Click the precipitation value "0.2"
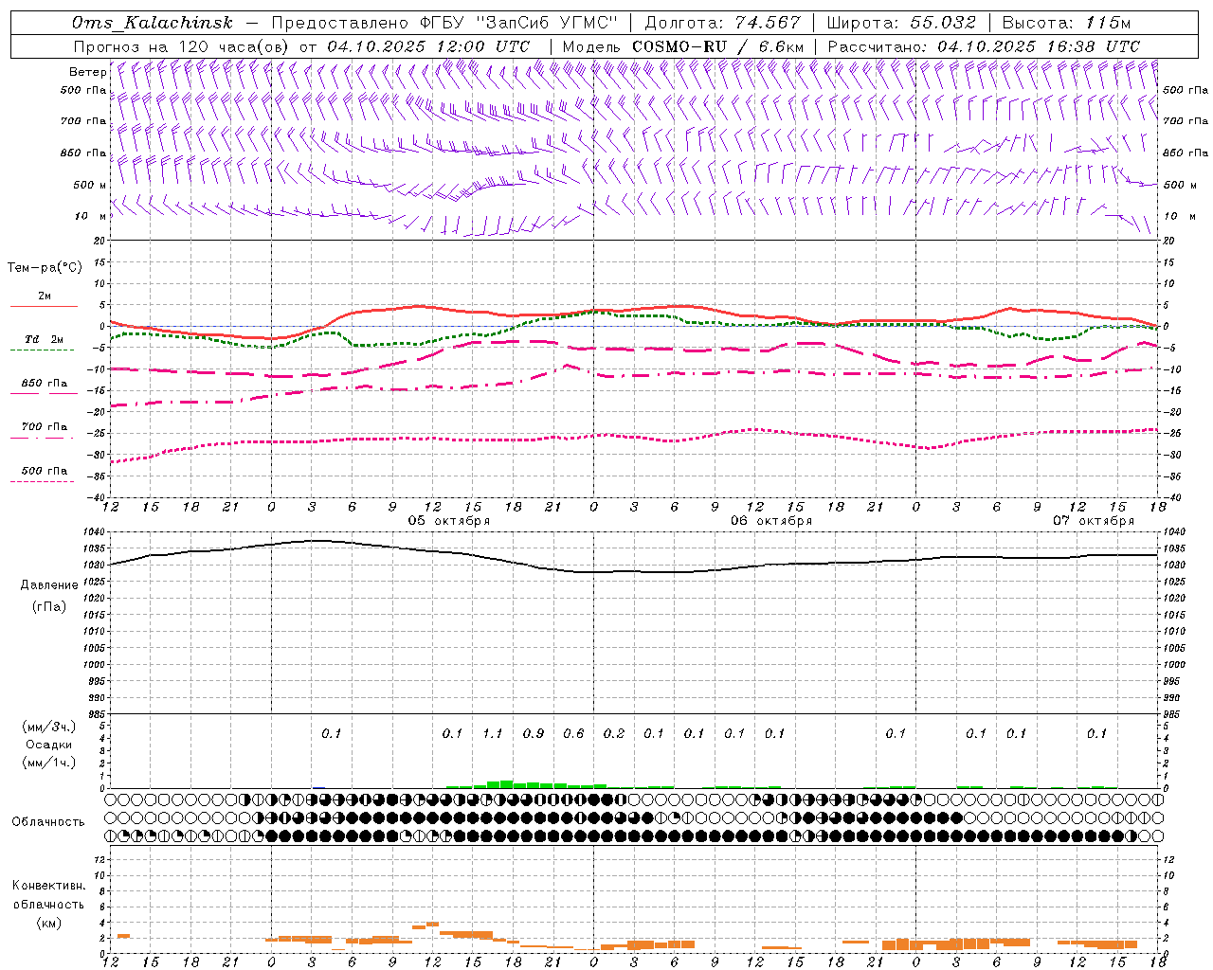The height and width of the screenshot is (970, 1213). (614, 733)
